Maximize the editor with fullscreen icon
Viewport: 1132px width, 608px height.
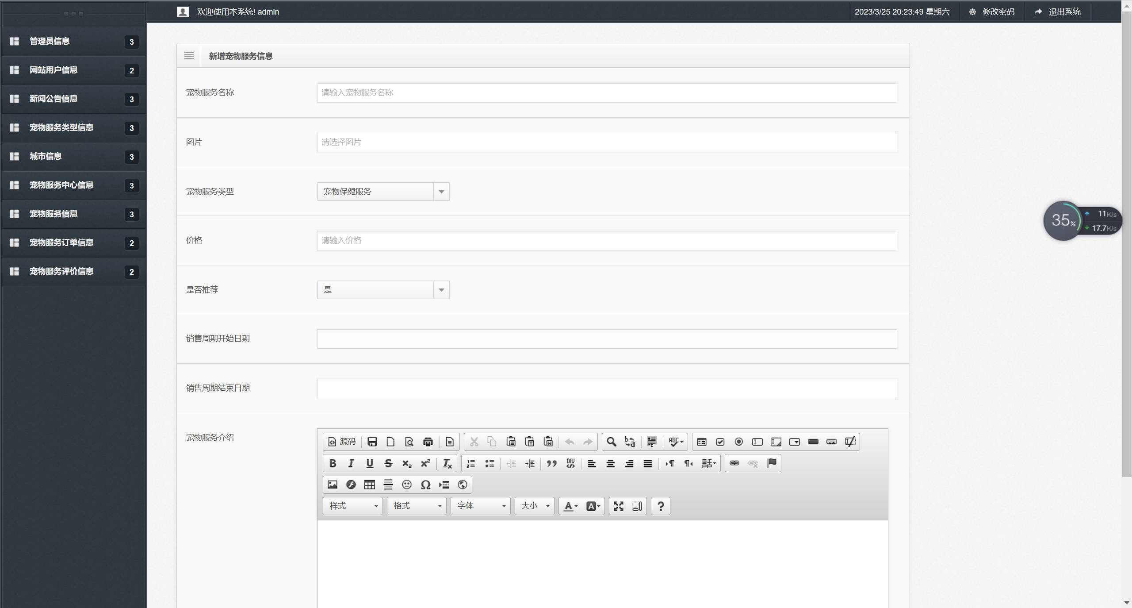click(x=619, y=506)
